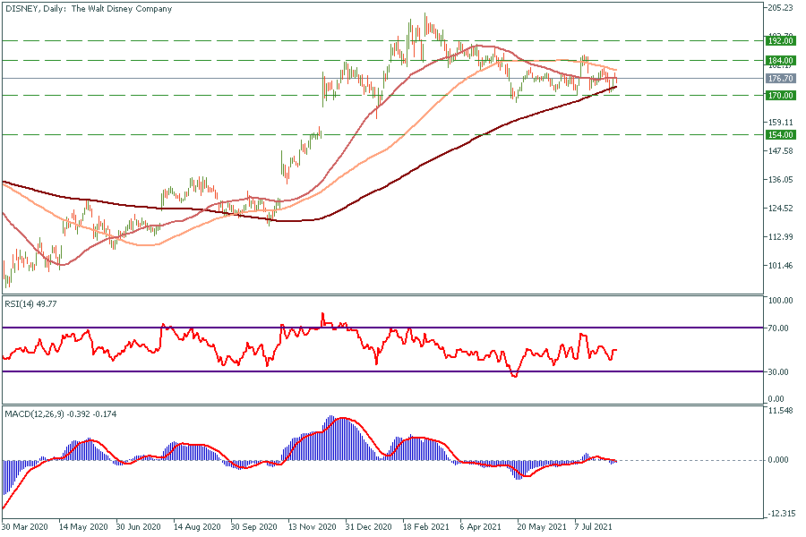Click the 14 Aug 2020 date label
The image size is (806, 537).
[x=196, y=527]
